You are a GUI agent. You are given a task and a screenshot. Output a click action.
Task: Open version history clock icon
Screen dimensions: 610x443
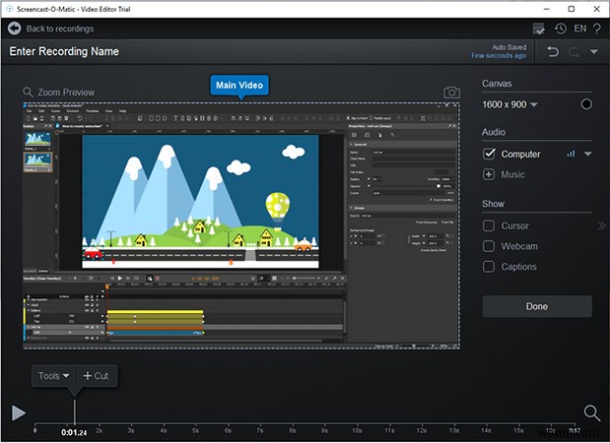(x=561, y=30)
